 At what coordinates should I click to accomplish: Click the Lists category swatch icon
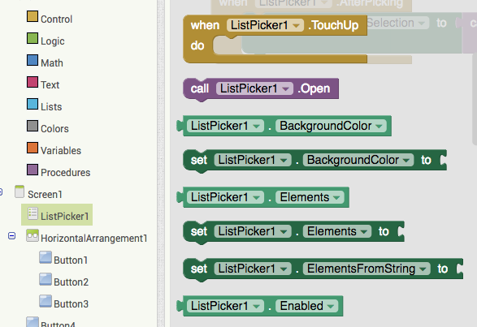pos(33,104)
